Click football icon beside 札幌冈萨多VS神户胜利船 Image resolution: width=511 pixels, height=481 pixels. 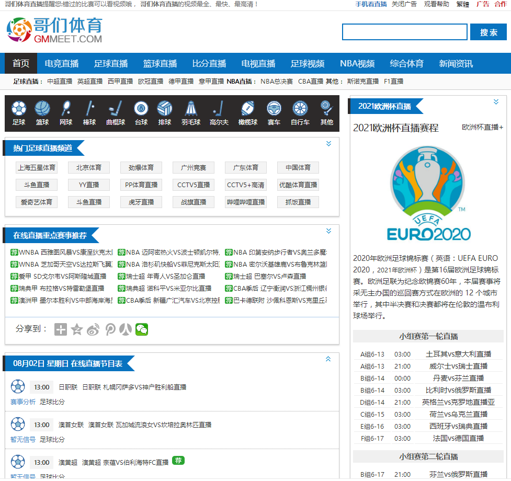click(x=18, y=386)
